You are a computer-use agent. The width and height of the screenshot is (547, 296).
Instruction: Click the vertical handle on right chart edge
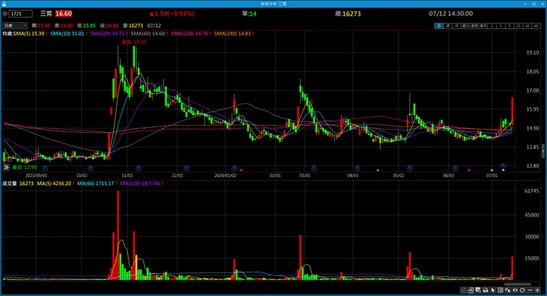point(543,151)
